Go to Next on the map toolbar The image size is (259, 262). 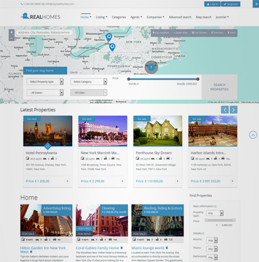pos(231,33)
